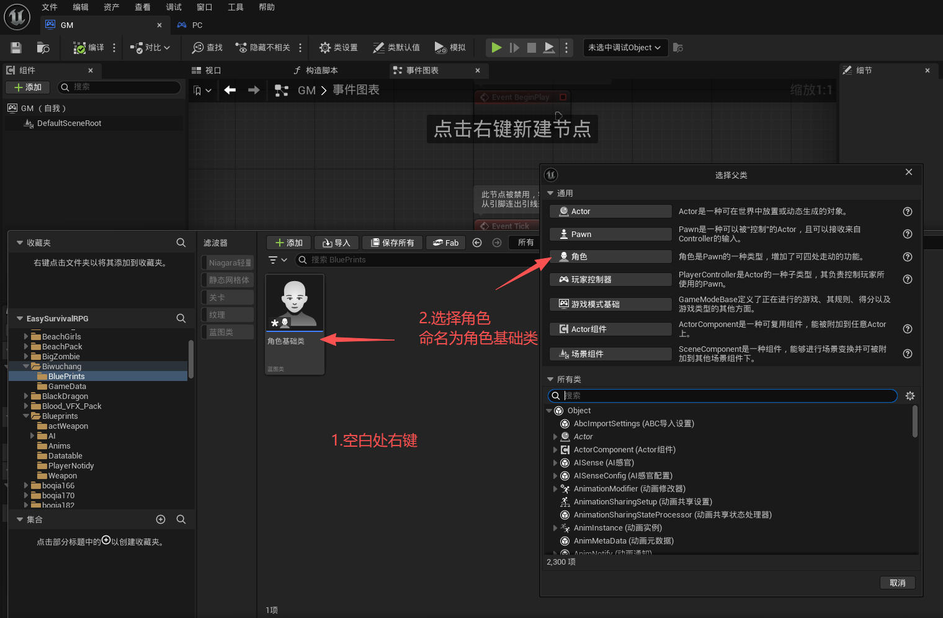Click 取消 to cancel class picker

[898, 583]
